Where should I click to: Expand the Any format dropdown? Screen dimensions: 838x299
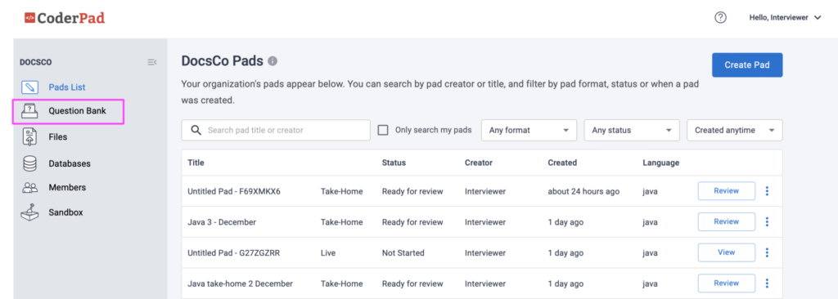[529, 130]
